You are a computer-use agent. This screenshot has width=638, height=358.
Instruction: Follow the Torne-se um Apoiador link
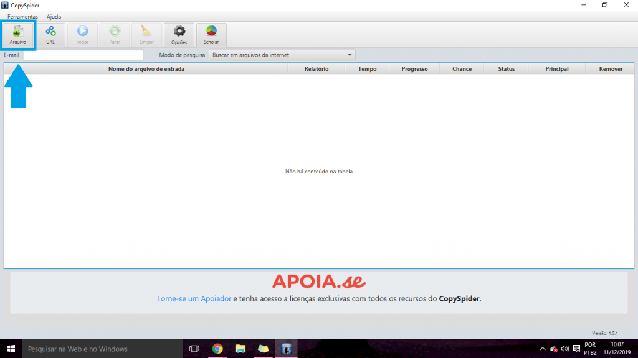[194, 299]
